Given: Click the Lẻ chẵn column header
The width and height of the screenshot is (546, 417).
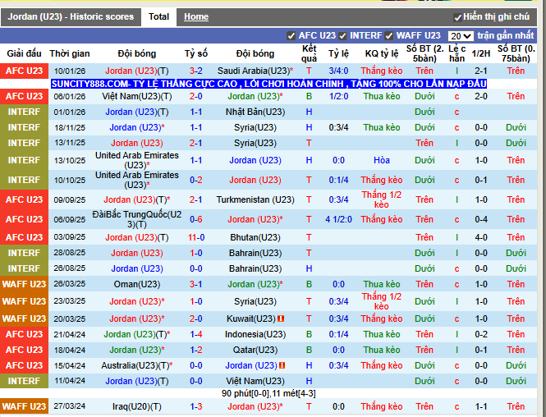Looking at the screenshot, I should click(457, 53).
